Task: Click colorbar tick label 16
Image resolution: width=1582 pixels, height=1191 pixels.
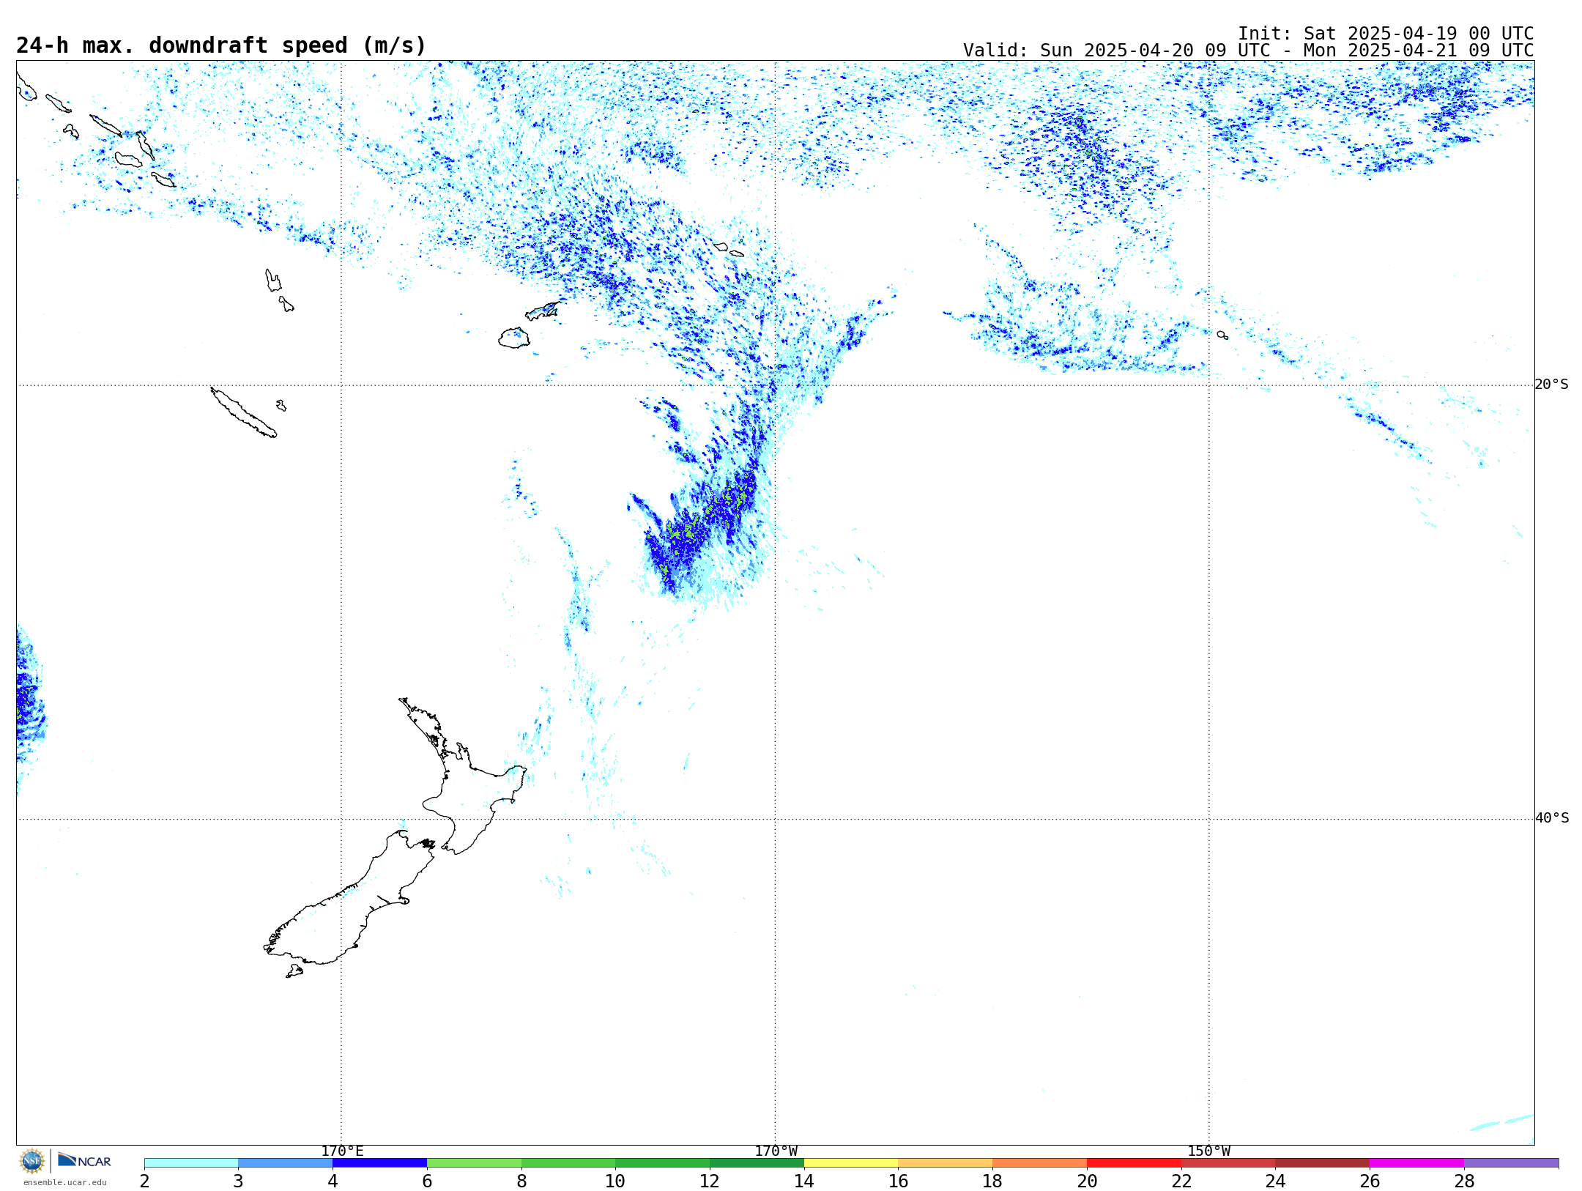Action: (x=898, y=1181)
